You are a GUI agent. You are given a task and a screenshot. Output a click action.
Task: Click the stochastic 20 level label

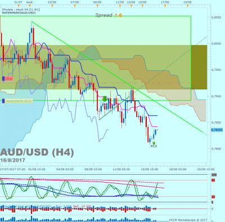pyautogui.click(x=213, y=197)
